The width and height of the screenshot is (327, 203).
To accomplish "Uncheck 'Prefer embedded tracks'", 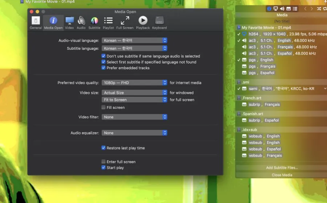I will pyautogui.click(x=104, y=68).
